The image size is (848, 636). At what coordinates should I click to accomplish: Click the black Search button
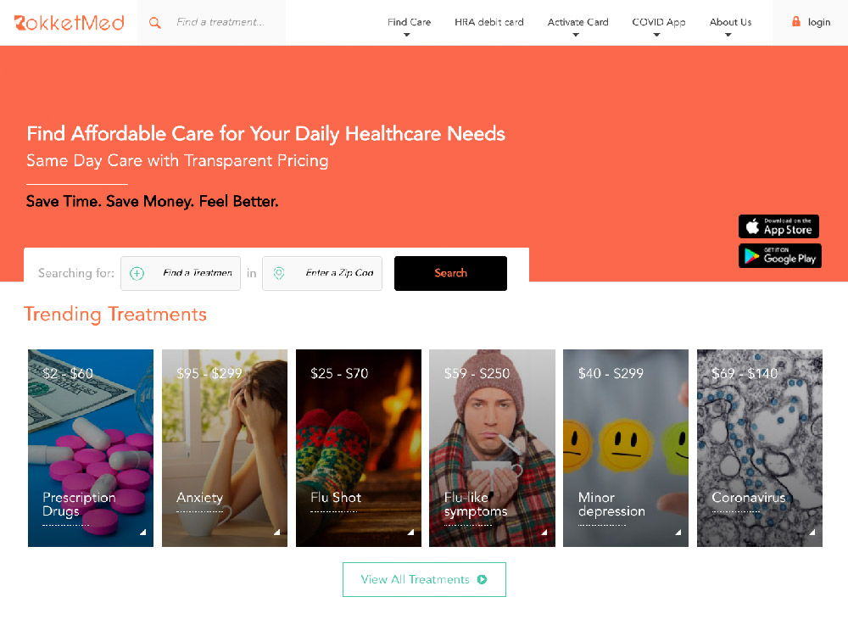pyautogui.click(x=450, y=273)
